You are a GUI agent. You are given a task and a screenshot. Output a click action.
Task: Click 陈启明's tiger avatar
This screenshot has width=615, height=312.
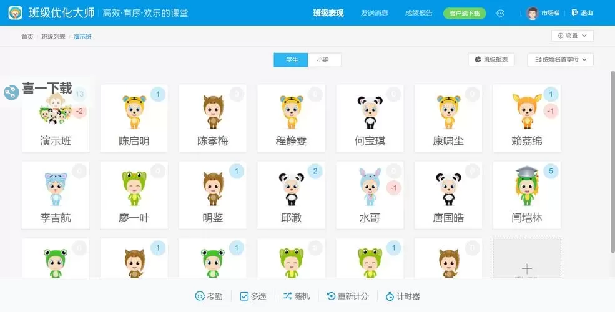point(134,112)
